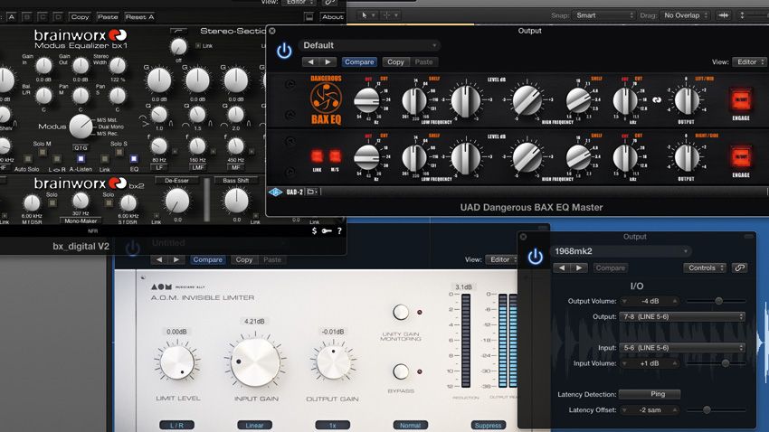
Task: Click Compare in BAX EQ window
Action: point(359,61)
